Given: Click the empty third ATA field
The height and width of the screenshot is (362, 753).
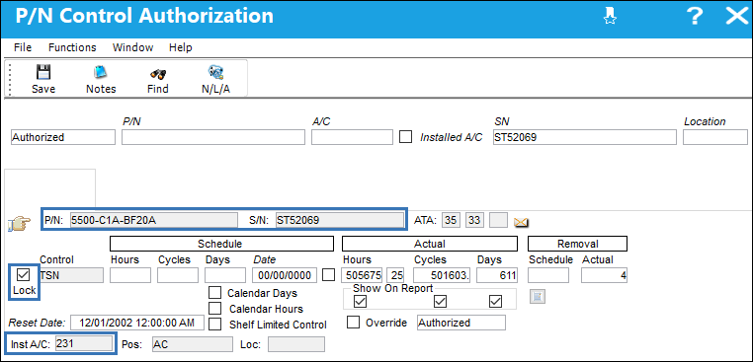Looking at the screenshot, I should click(498, 220).
